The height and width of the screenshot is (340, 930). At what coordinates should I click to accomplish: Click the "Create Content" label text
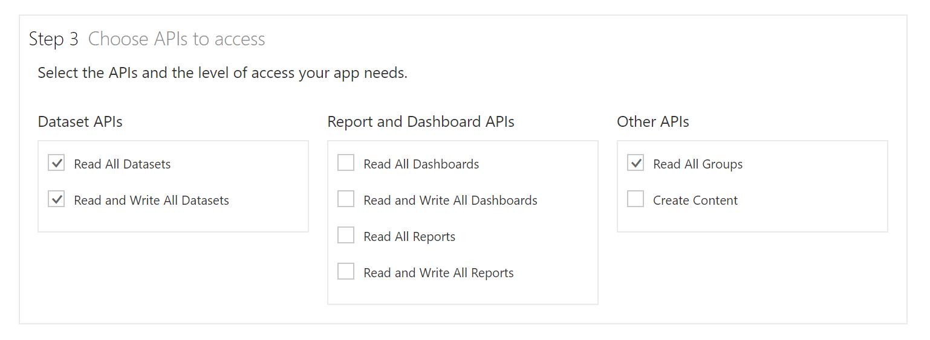[x=695, y=200]
